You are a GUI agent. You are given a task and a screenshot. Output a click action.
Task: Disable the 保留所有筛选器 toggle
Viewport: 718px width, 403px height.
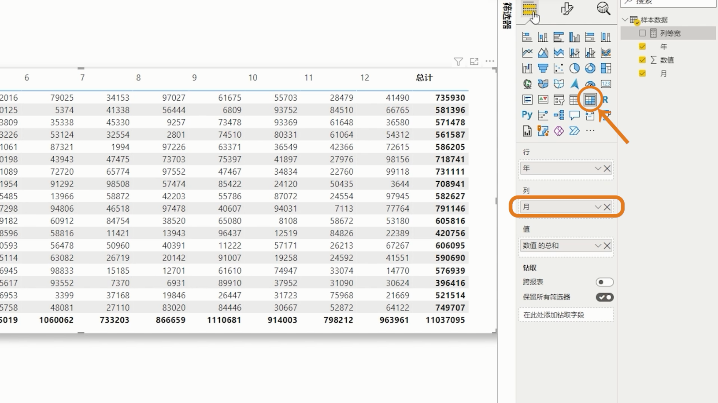pyautogui.click(x=604, y=297)
